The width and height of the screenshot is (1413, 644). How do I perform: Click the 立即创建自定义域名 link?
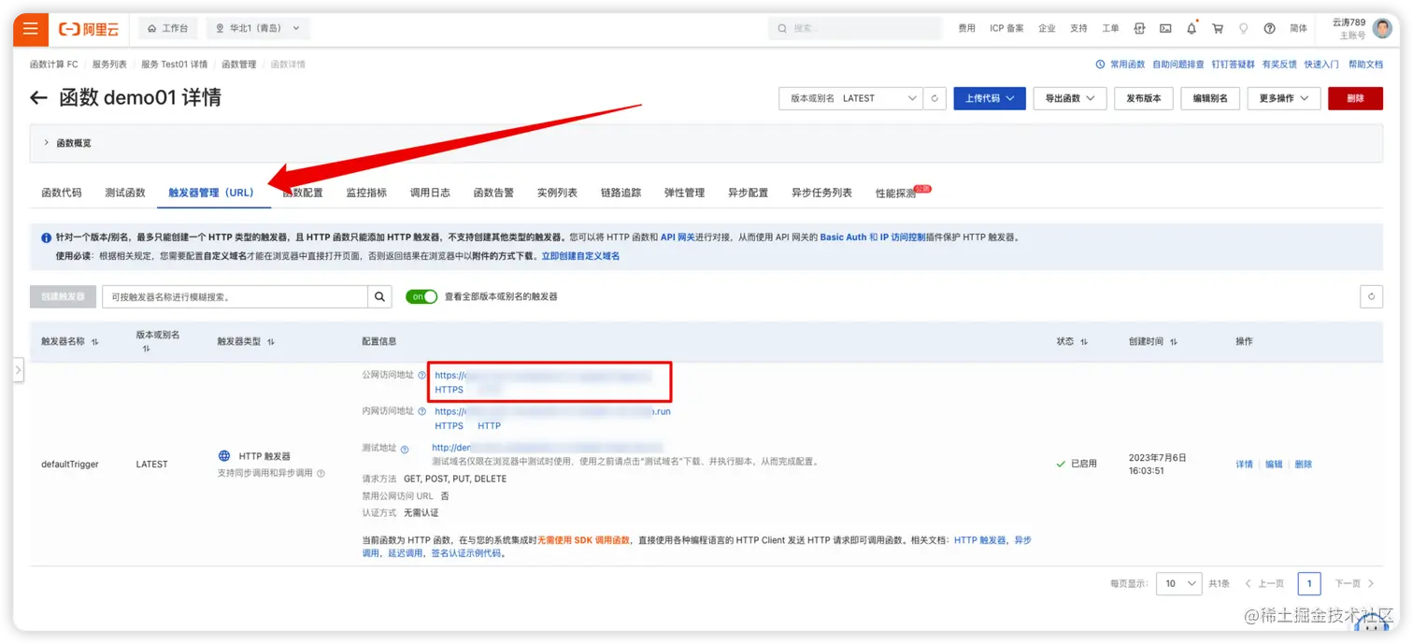pyautogui.click(x=580, y=256)
